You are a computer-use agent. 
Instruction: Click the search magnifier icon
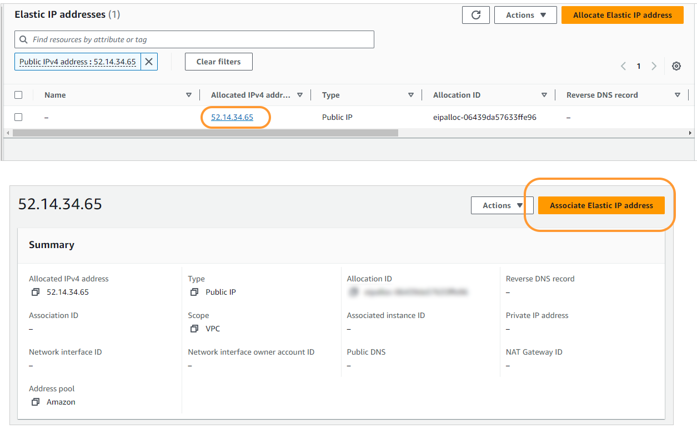point(23,39)
